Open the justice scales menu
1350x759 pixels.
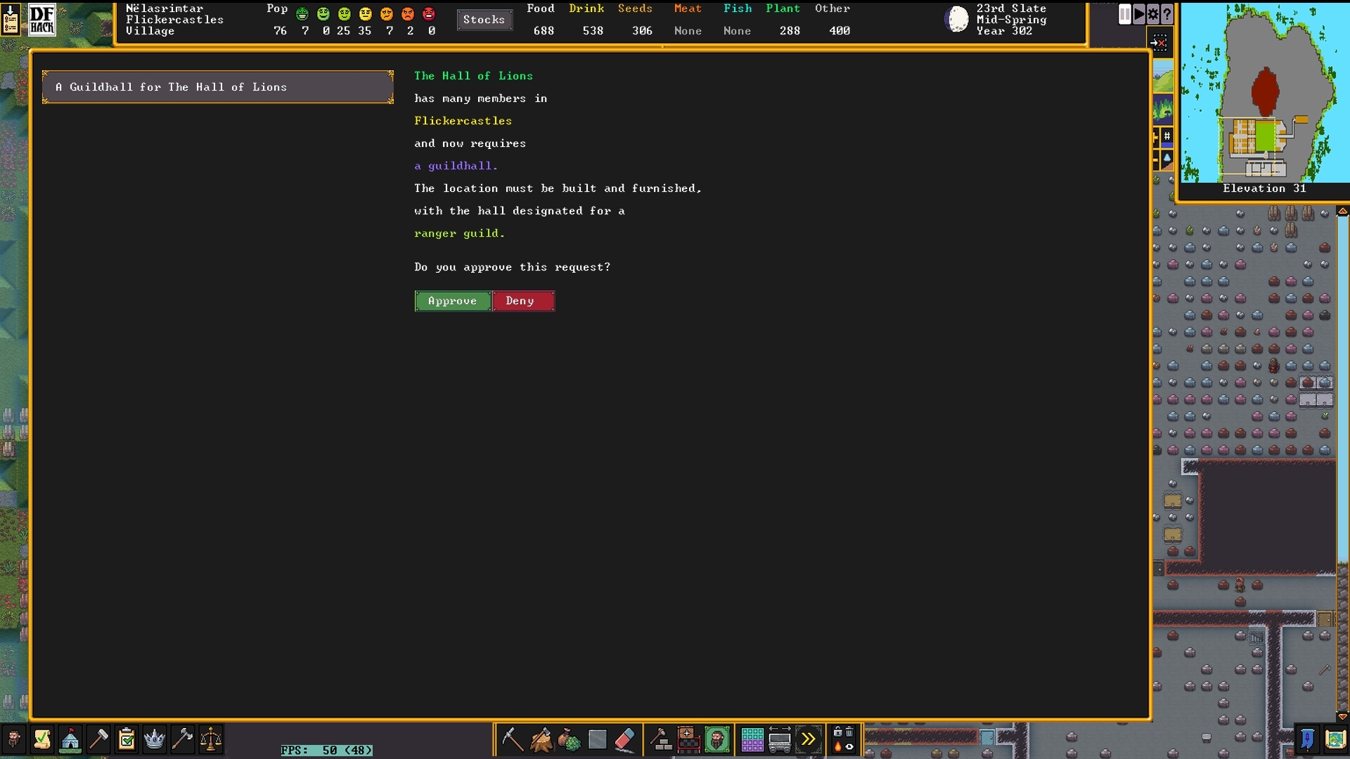click(x=210, y=739)
